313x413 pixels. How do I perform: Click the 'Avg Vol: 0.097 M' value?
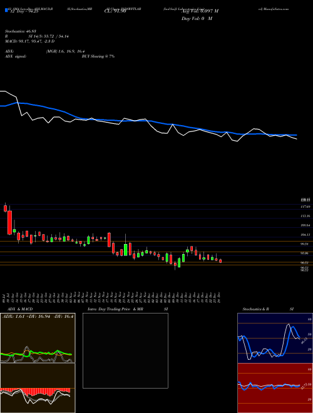click(x=200, y=11)
